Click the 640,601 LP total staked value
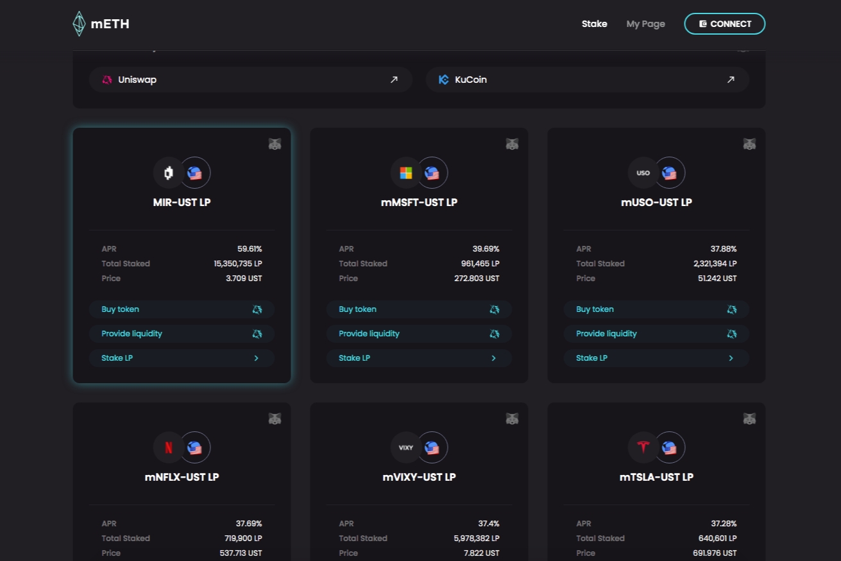Image resolution: width=841 pixels, height=561 pixels. coord(718,539)
